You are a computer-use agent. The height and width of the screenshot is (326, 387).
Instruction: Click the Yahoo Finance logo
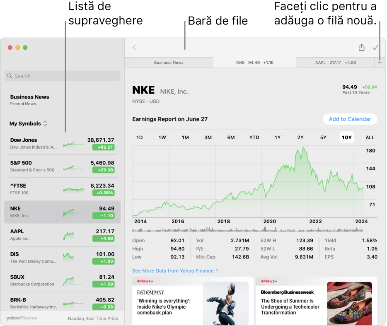pyautogui.click(x=22, y=318)
